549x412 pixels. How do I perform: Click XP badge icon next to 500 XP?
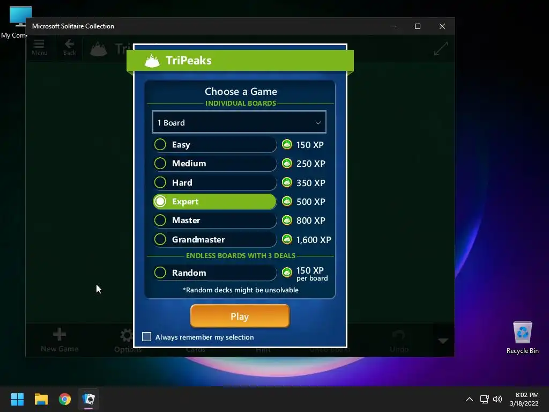[x=287, y=201]
